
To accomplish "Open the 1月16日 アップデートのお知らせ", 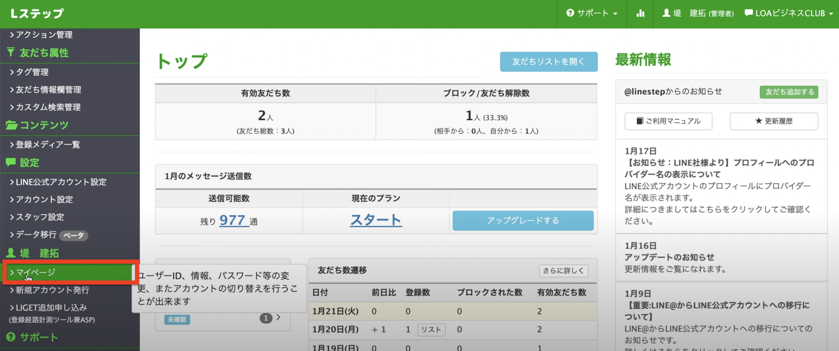I will (x=669, y=257).
